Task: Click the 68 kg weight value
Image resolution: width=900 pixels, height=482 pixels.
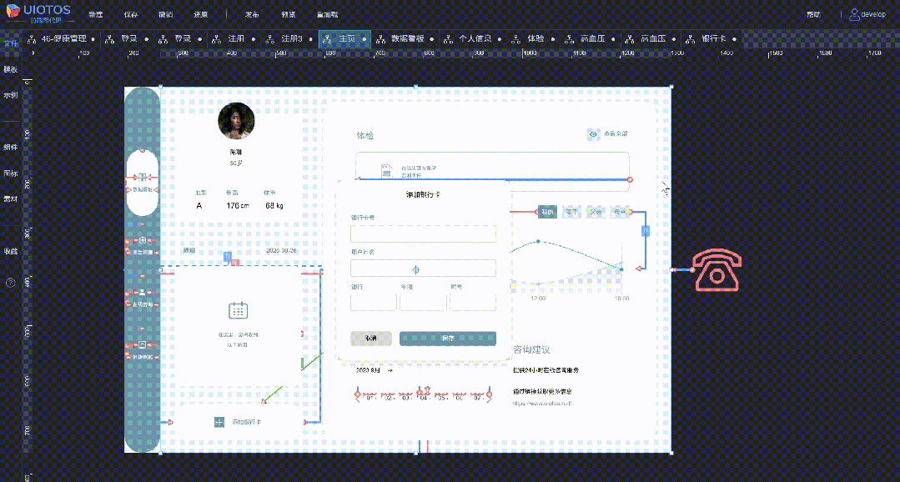Action: 274,206
